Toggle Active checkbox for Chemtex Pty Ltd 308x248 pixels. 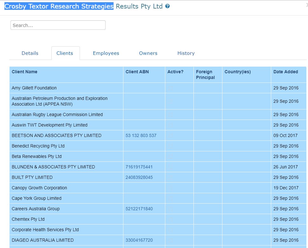click(x=170, y=219)
